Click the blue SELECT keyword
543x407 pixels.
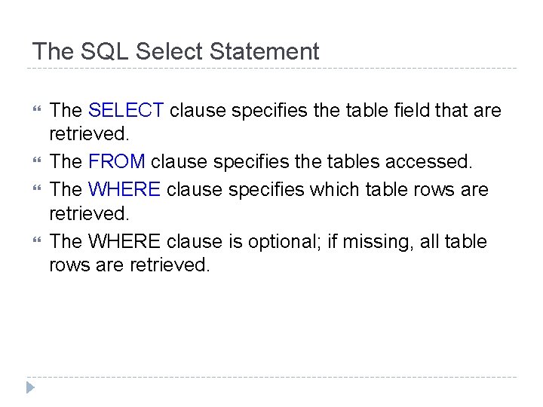(x=126, y=111)
